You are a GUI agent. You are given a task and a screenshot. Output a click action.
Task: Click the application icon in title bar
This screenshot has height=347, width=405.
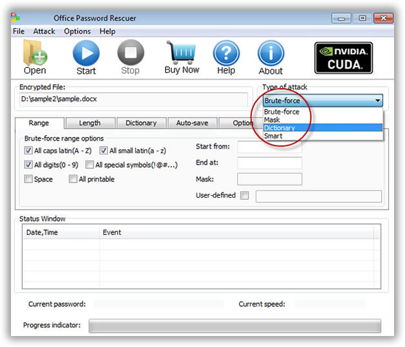pyautogui.click(x=16, y=18)
